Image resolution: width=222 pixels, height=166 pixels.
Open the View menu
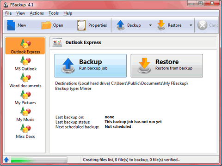pyautogui.click(x=21, y=13)
